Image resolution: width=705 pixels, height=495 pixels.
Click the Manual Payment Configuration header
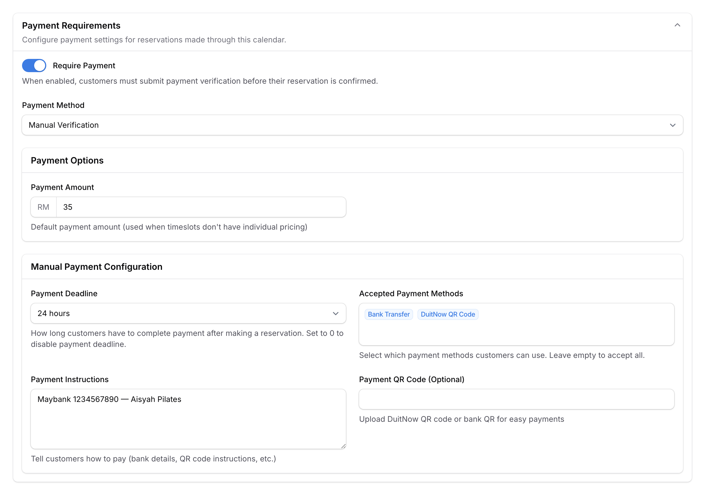pyautogui.click(x=96, y=267)
